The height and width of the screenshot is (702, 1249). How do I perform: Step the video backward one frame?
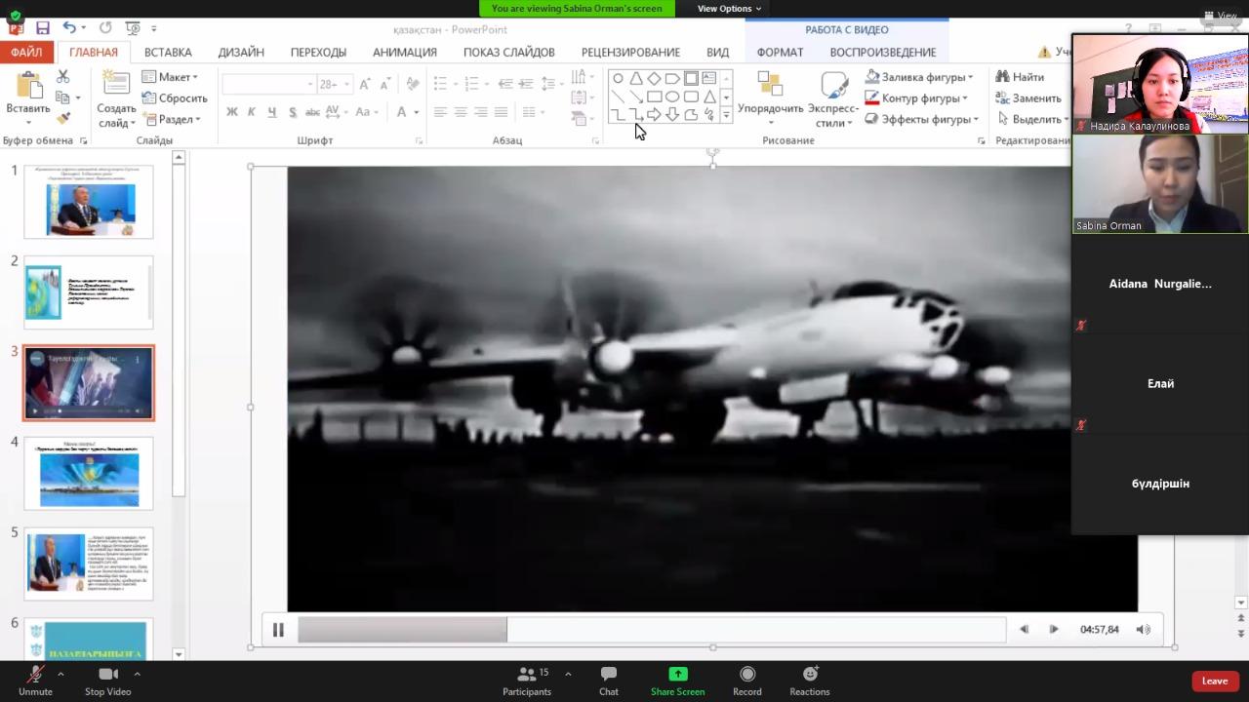coord(1024,630)
